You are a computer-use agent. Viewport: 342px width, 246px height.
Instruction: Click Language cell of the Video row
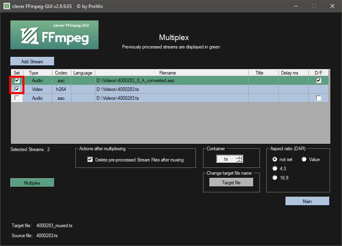click(x=83, y=89)
